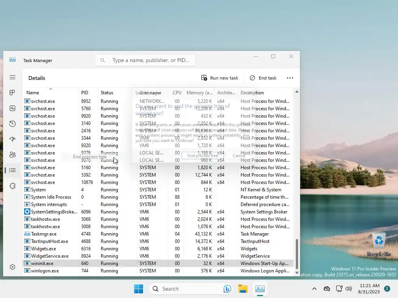Select the System Idle Process row
This screenshot has width=398, height=298.
pos(158,197)
